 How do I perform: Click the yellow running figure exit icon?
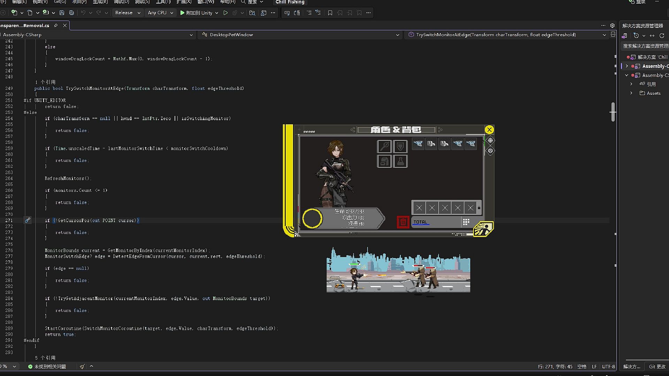pyautogui.click(x=484, y=229)
